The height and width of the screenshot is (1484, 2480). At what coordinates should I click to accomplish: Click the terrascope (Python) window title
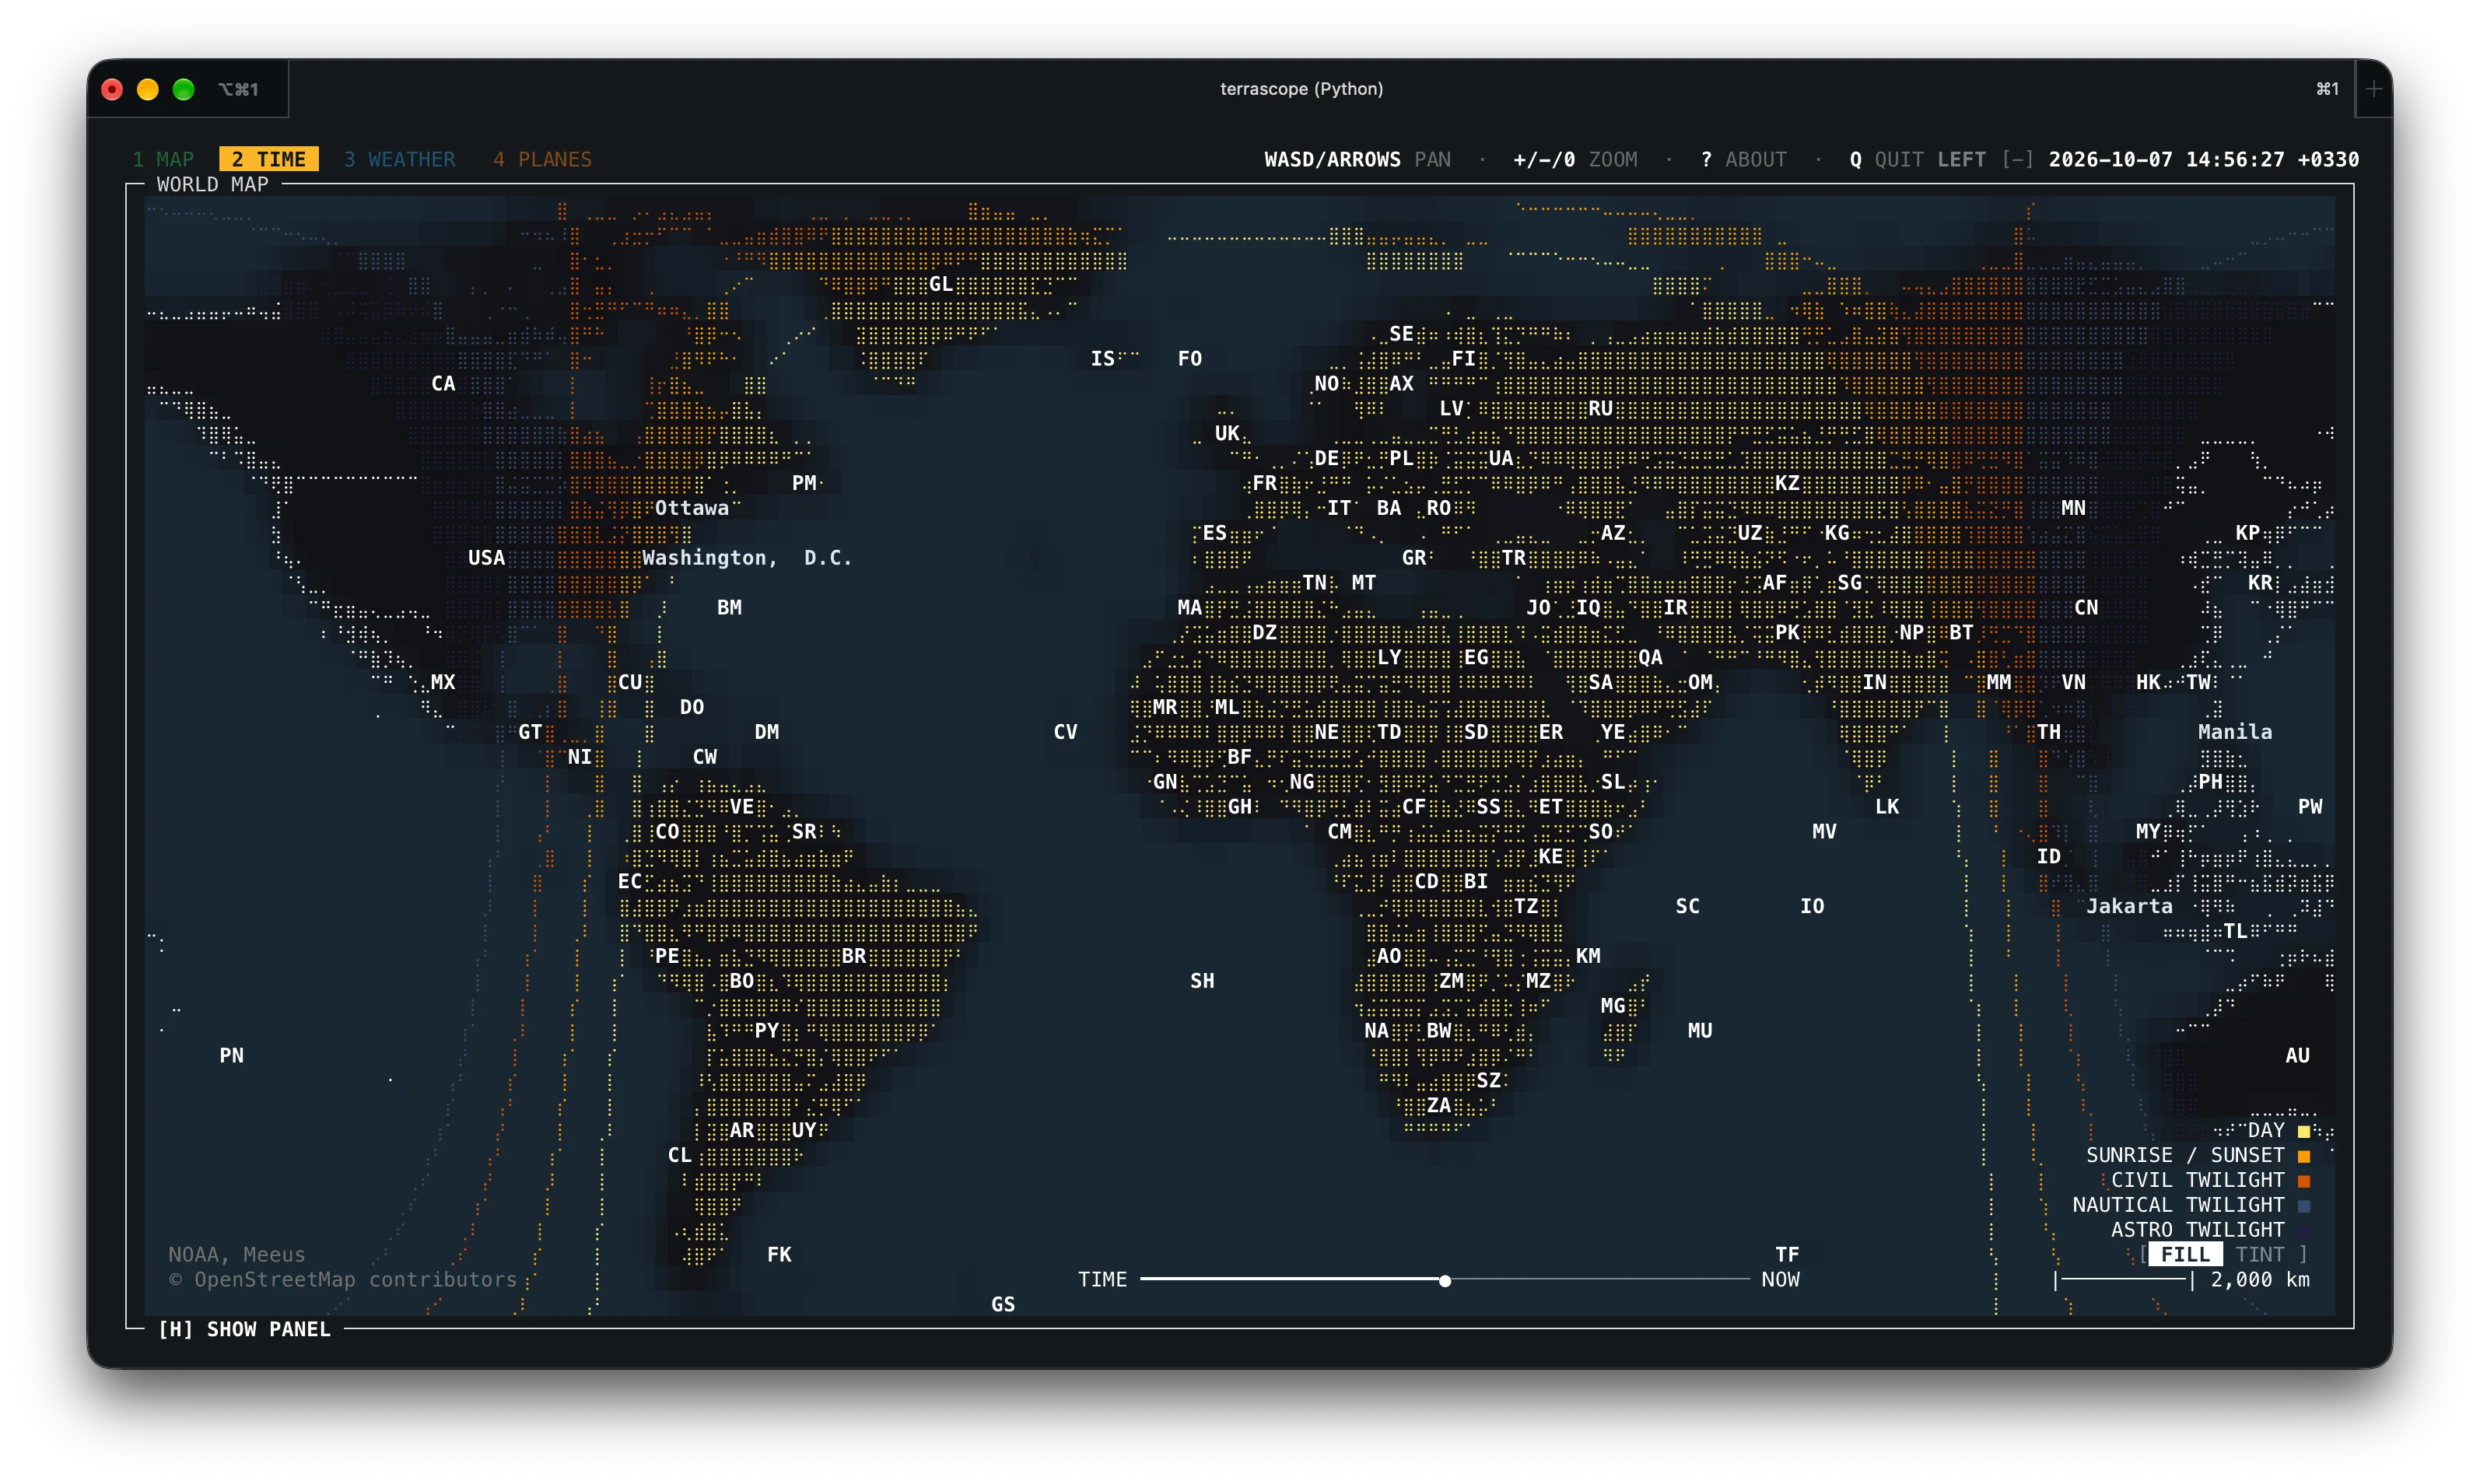(x=1301, y=89)
